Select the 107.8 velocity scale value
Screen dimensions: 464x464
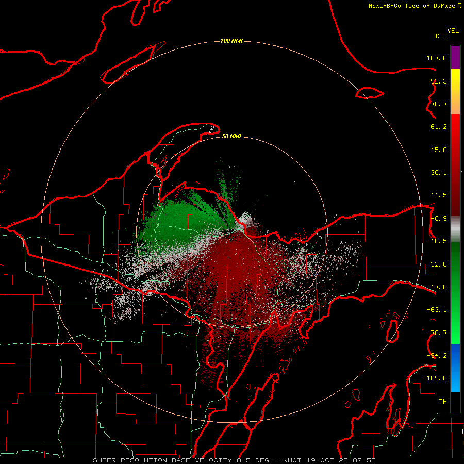click(437, 58)
